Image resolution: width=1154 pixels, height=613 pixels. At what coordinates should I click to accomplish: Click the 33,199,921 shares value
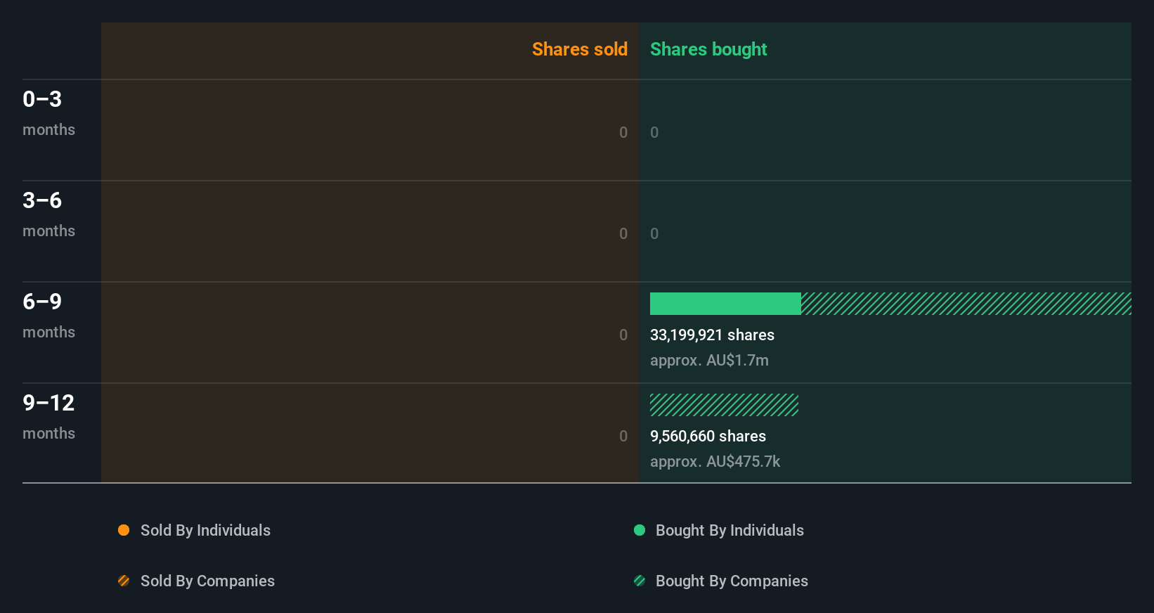(x=712, y=335)
